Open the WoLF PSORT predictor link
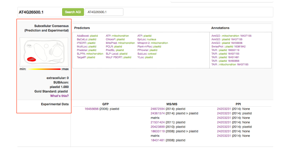The height and width of the screenshot is (157, 288). 114,57
